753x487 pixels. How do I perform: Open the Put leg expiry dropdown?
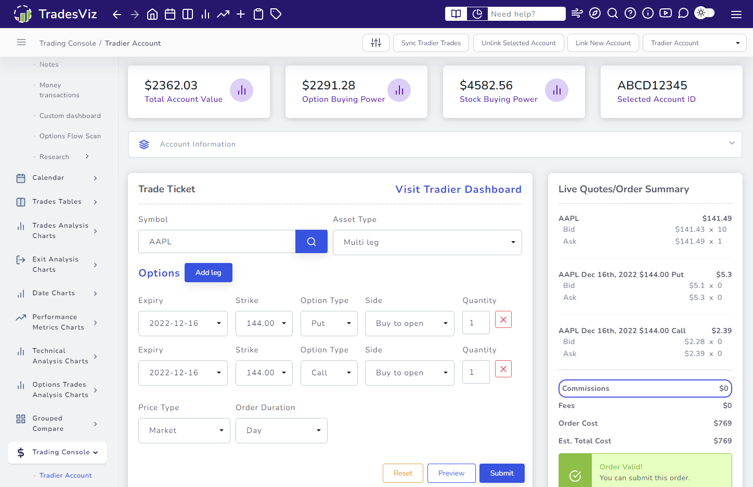click(x=183, y=323)
